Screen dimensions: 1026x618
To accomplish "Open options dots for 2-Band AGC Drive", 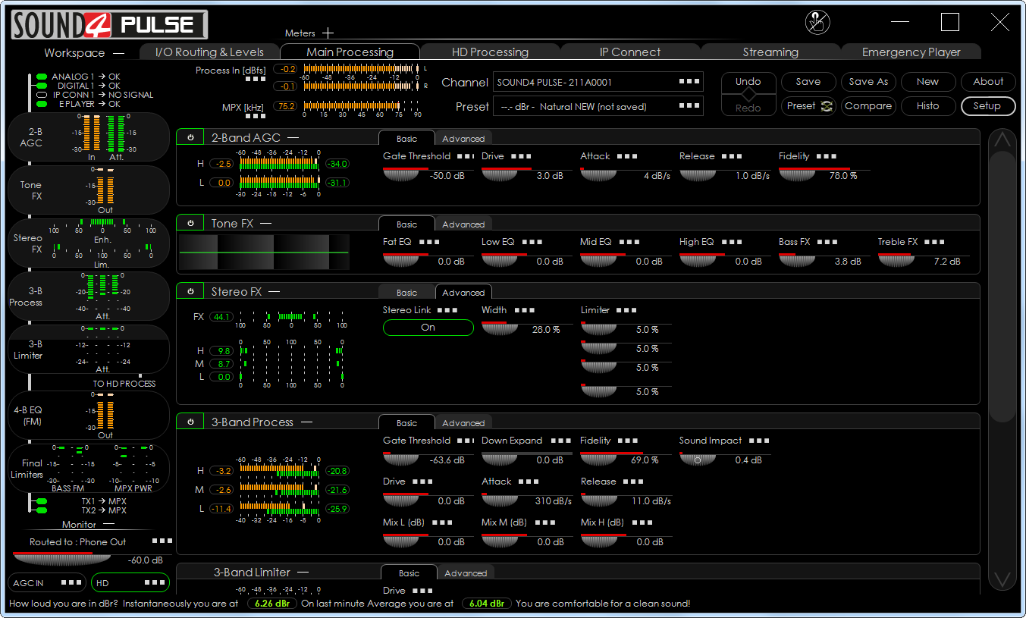I will 521,156.
